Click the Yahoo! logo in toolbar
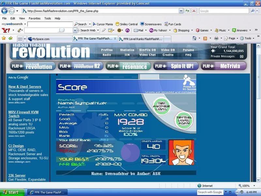This screenshot has height=196, width=261. click(6, 30)
